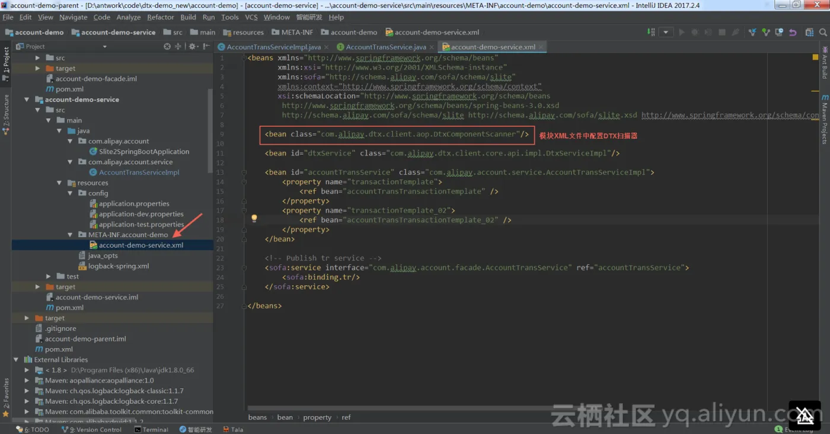The image size is (830, 434).
Task: Click the Stop square icon
Action: click(x=722, y=32)
